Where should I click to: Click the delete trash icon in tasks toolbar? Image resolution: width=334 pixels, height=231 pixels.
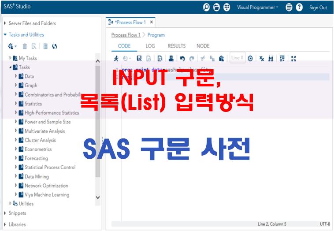coord(25,46)
